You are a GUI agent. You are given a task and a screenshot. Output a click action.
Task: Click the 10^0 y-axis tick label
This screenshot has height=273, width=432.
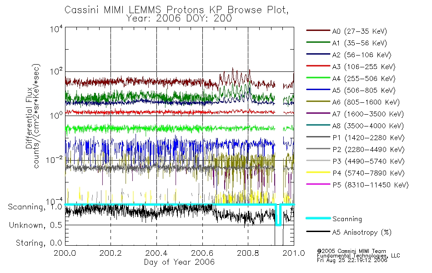tap(56, 115)
